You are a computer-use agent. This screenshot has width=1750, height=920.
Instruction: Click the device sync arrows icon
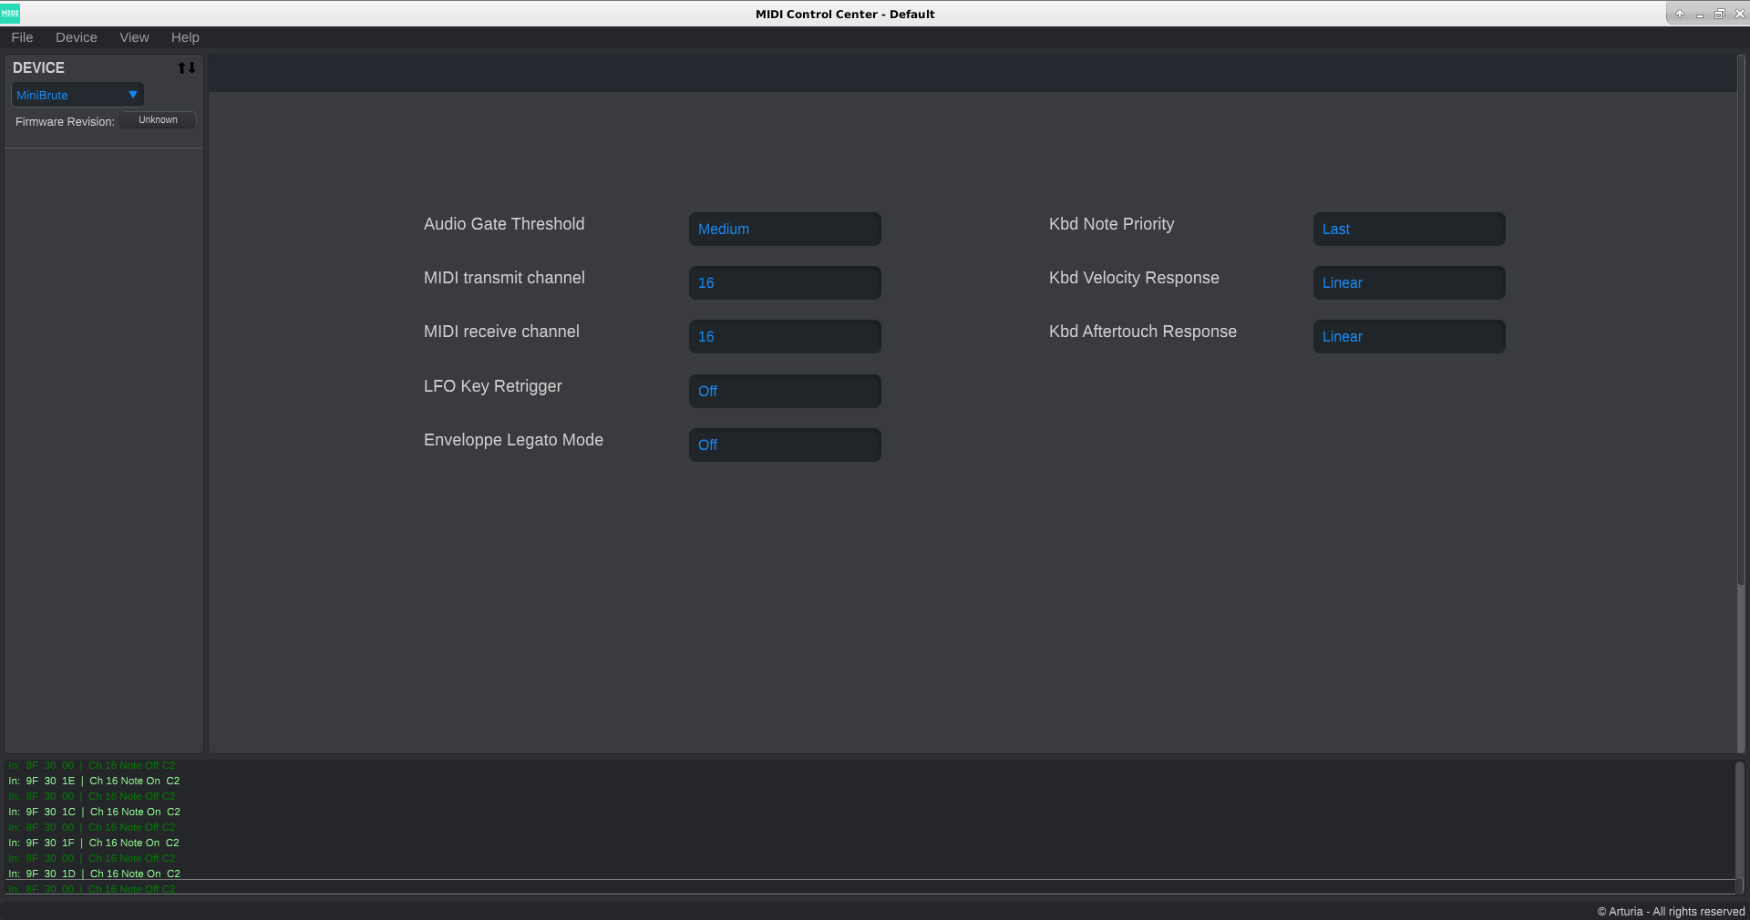[x=187, y=68]
